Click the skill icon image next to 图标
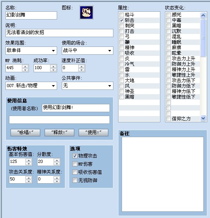The height and width of the screenshot is (218, 210). [86, 13]
